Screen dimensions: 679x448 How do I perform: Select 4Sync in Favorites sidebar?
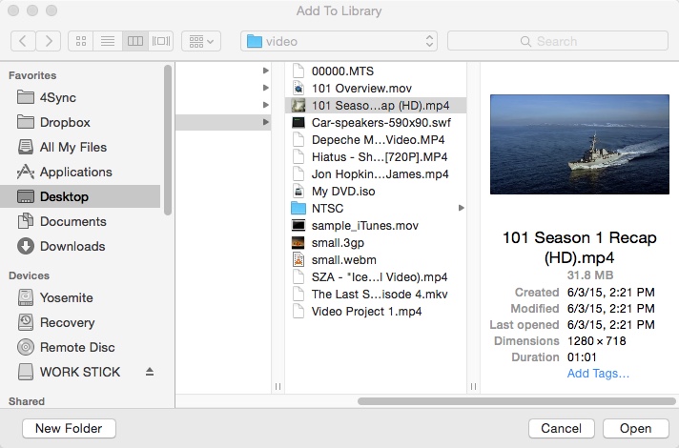(x=80, y=97)
